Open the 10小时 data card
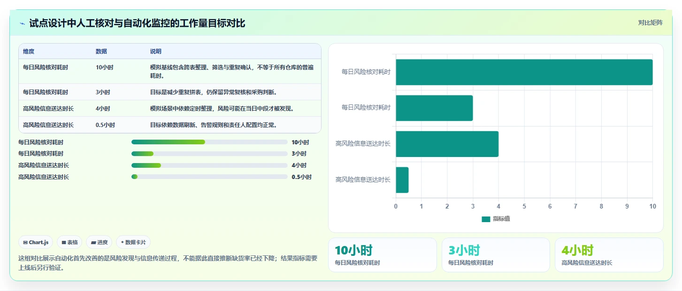The height and width of the screenshot is (291, 682). [382, 255]
